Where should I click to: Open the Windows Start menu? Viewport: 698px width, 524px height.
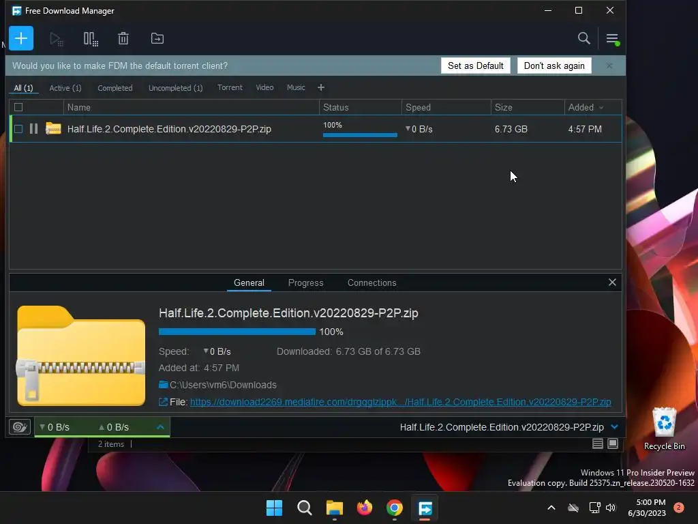click(x=274, y=508)
